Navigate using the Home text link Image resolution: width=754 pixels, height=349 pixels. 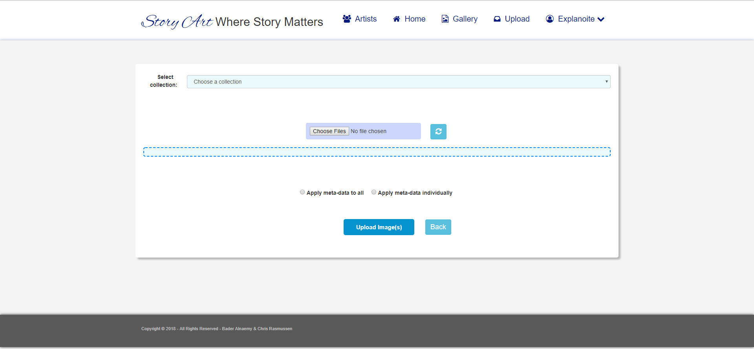pos(415,19)
